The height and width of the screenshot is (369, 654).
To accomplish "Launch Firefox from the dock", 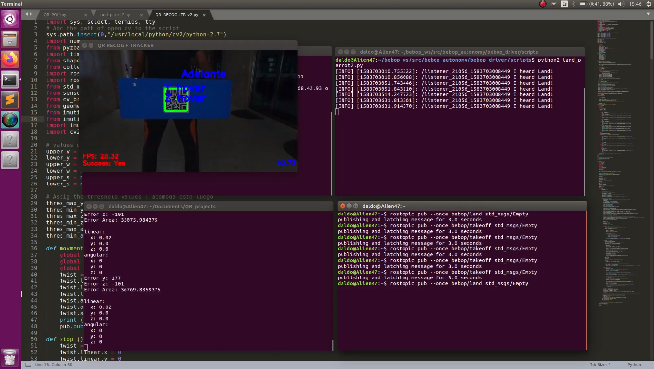I will [10, 60].
